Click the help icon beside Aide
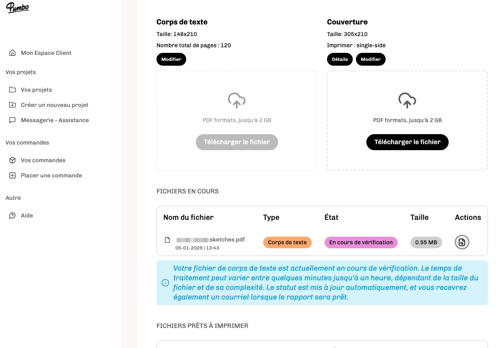 point(12,215)
